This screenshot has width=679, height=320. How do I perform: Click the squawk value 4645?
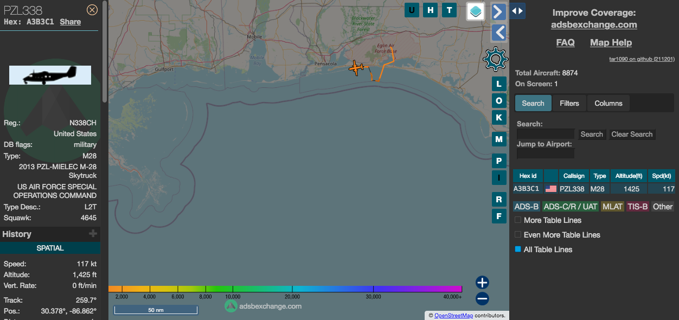click(87, 217)
